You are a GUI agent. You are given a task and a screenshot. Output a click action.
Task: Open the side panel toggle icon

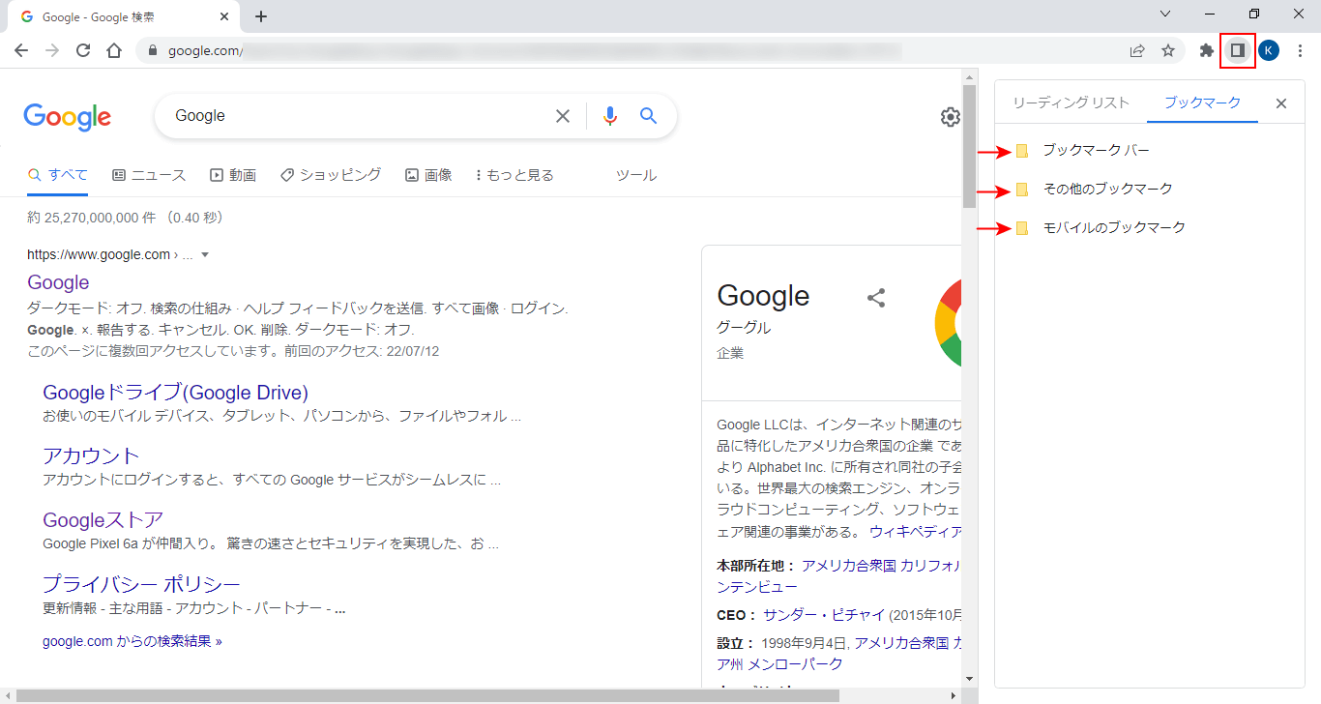click(x=1237, y=50)
